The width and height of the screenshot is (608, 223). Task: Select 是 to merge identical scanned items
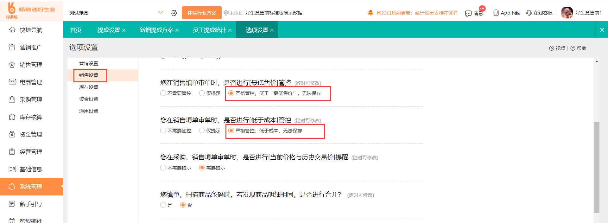click(163, 205)
